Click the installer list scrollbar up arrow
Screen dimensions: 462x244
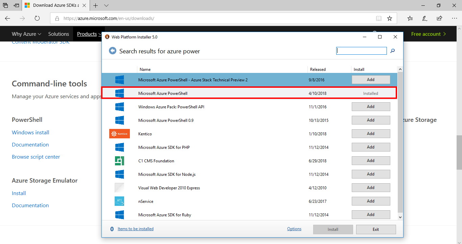point(400,69)
